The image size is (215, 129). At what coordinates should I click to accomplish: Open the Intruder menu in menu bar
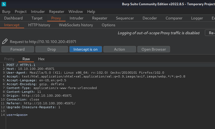click(38, 12)
